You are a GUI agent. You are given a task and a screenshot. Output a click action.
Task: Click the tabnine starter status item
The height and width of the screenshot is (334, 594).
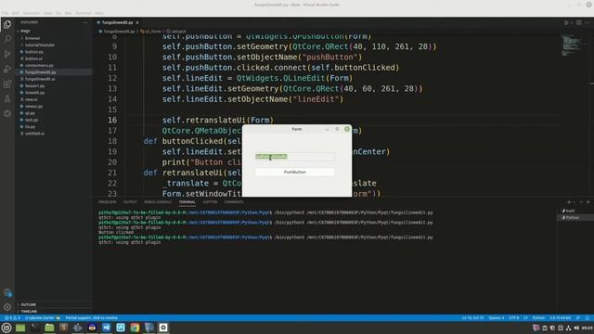tap(42, 318)
